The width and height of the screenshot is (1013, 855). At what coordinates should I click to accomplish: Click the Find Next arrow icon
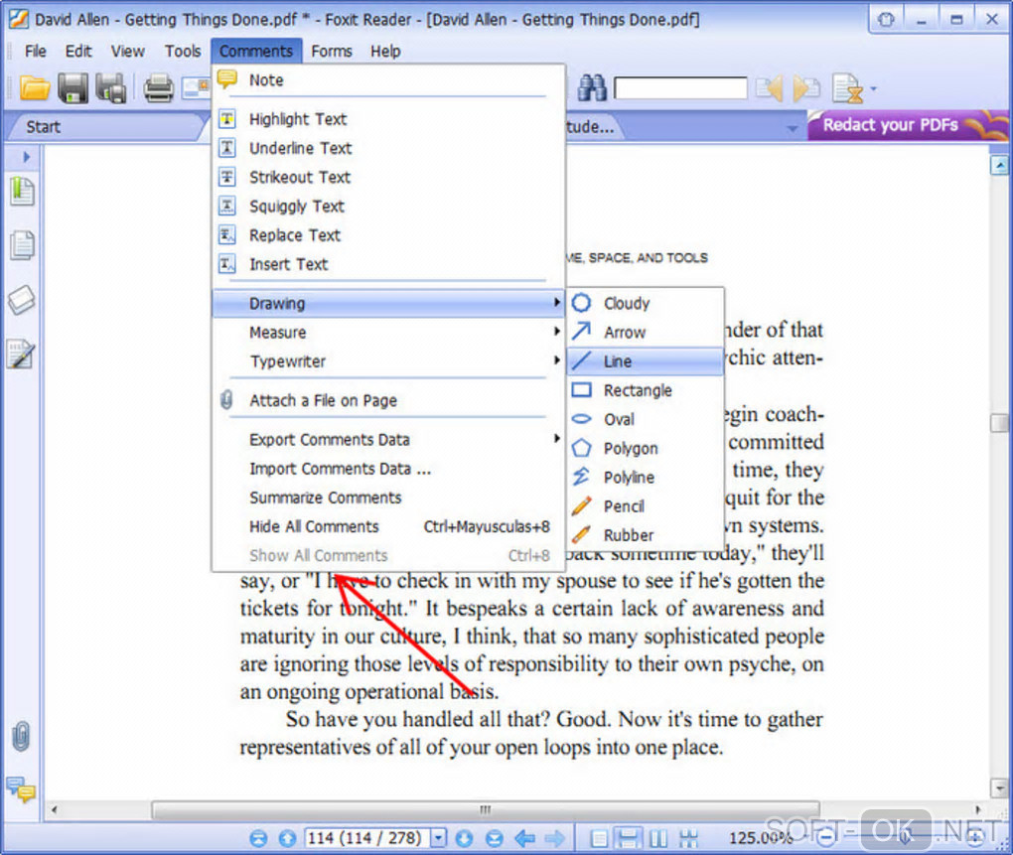point(805,88)
